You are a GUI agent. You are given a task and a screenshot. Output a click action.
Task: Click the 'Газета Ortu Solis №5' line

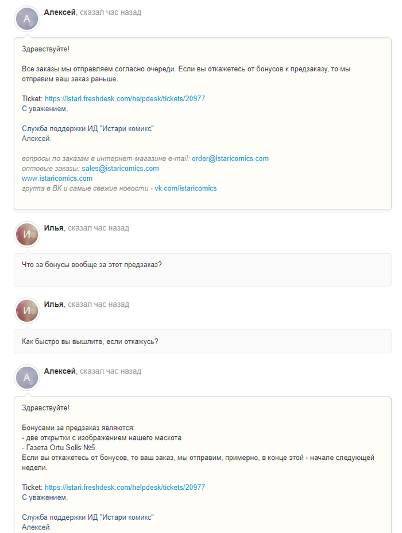coord(59,447)
